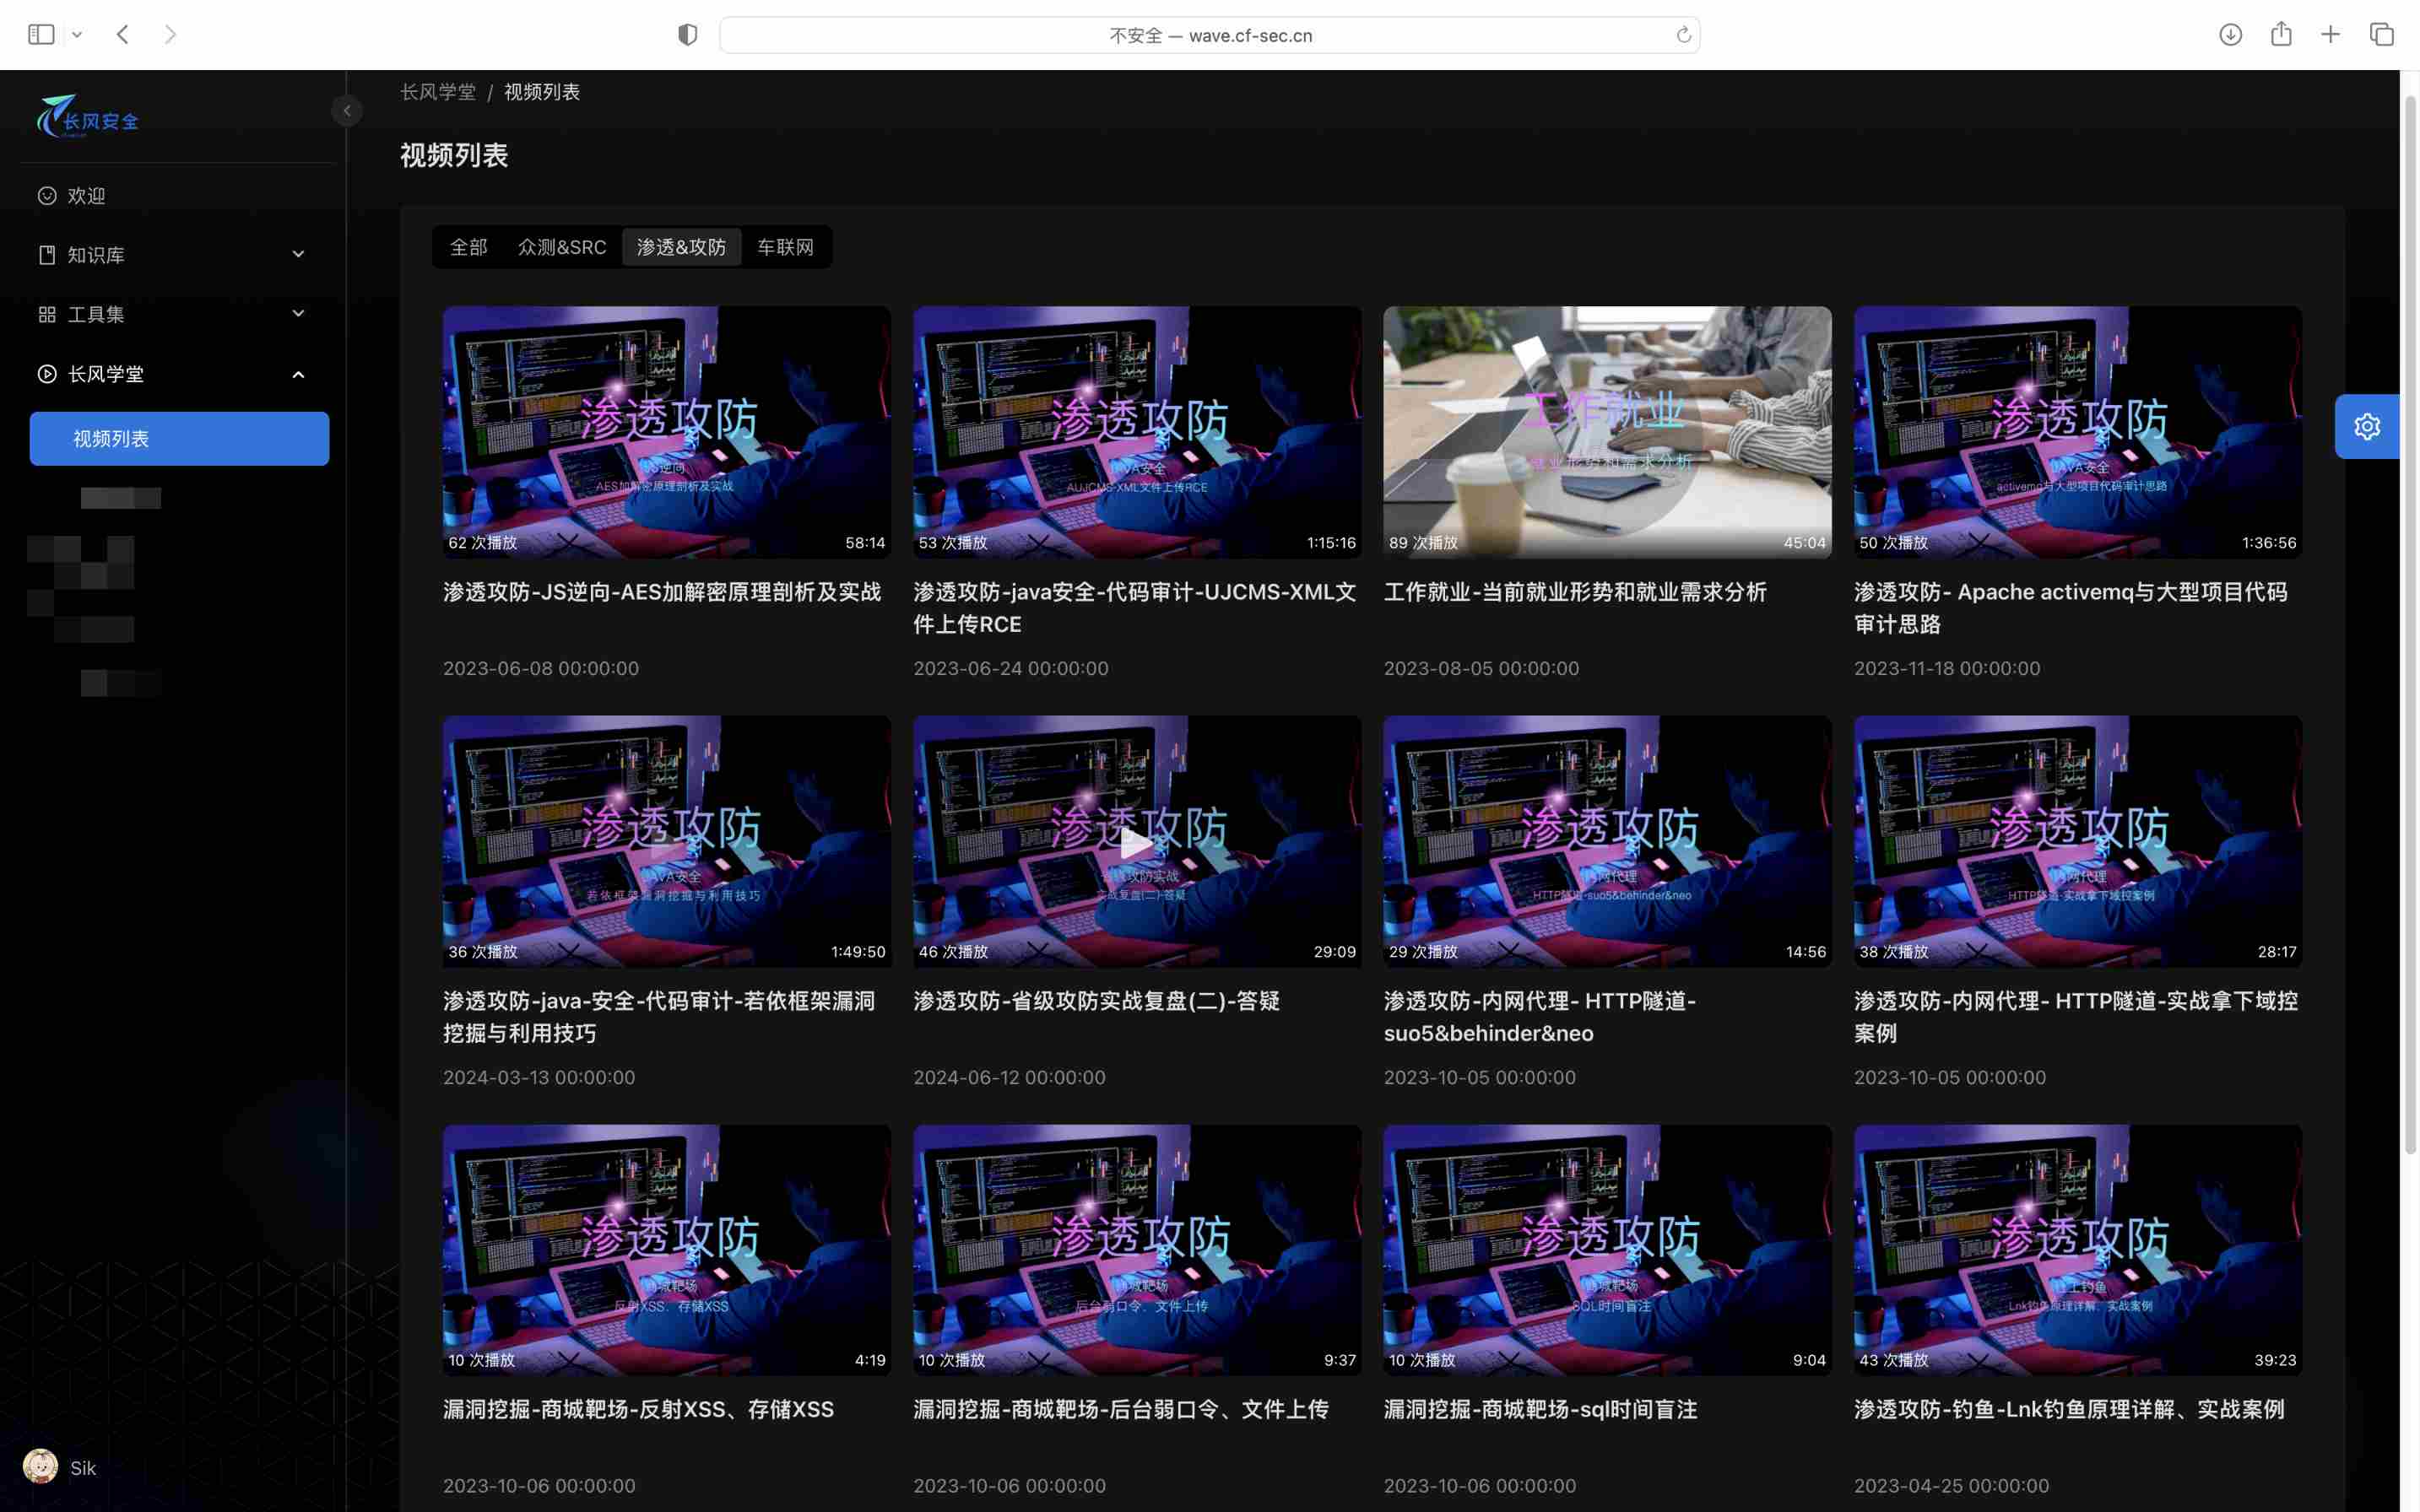Image resolution: width=2420 pixels, height=1512 pixels.
Task: Open Safari downloads icon
Action: [x=2230, y=35]
